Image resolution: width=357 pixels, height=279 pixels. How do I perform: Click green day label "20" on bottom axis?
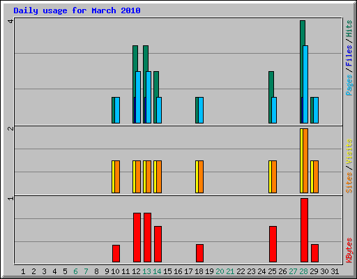click(x=220, y=271)
